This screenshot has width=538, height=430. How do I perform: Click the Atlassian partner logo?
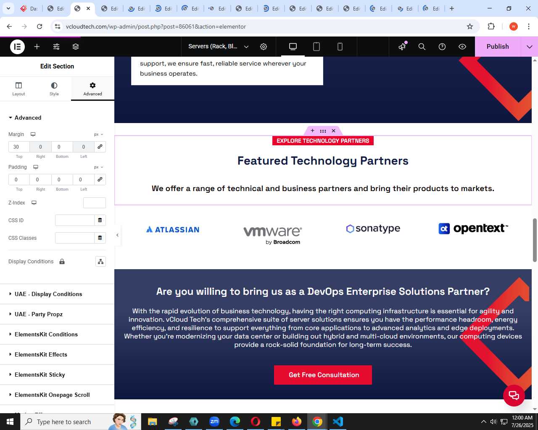(x=173, y=229)
